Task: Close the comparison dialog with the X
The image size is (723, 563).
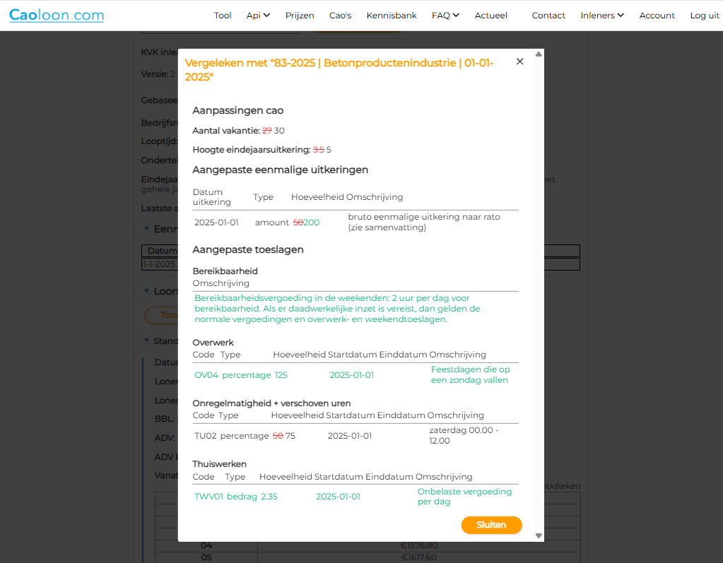Action: pyautogui.click(x=520, y=61)
